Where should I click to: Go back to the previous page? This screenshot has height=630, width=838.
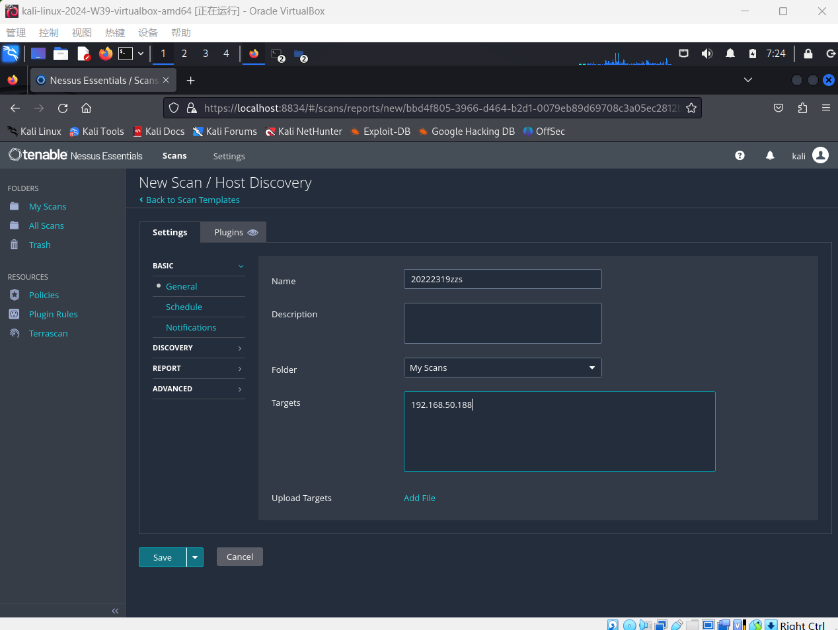point(15,108)
